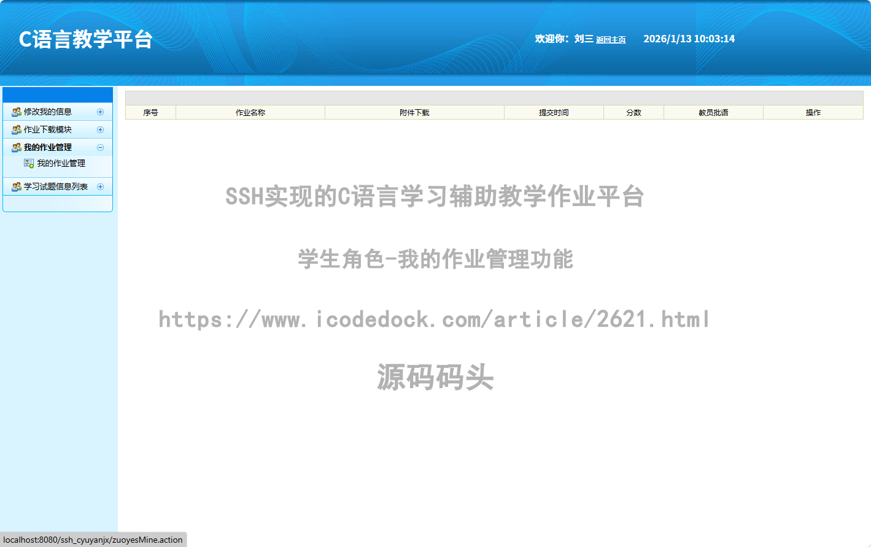Click the C语言教学平台 title in the banner

point(86,39)
